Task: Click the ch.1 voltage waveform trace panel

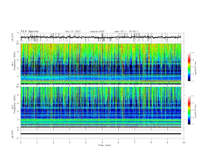Action: 103,37
